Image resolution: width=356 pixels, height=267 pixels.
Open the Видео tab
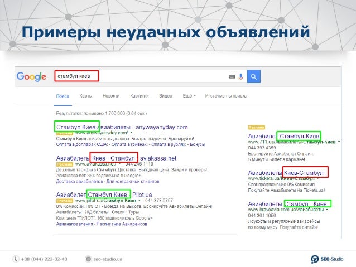coord(166,96)
